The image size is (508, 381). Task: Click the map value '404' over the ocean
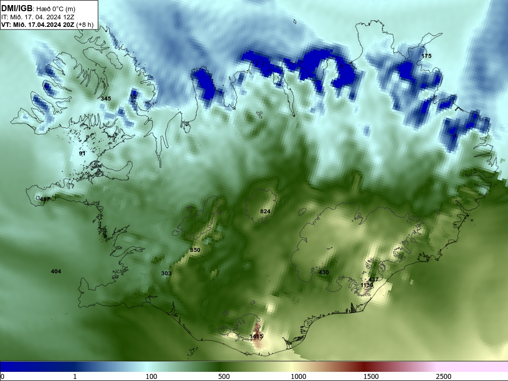pyautogui.click(x=56, y=271)
